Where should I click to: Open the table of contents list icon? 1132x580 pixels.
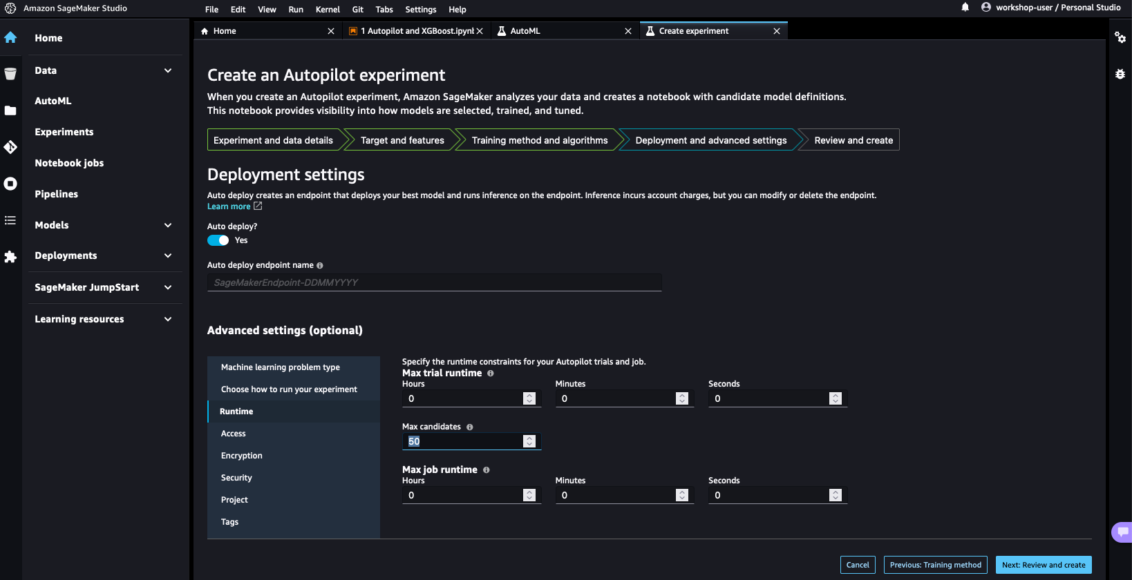tap(10, 220)
